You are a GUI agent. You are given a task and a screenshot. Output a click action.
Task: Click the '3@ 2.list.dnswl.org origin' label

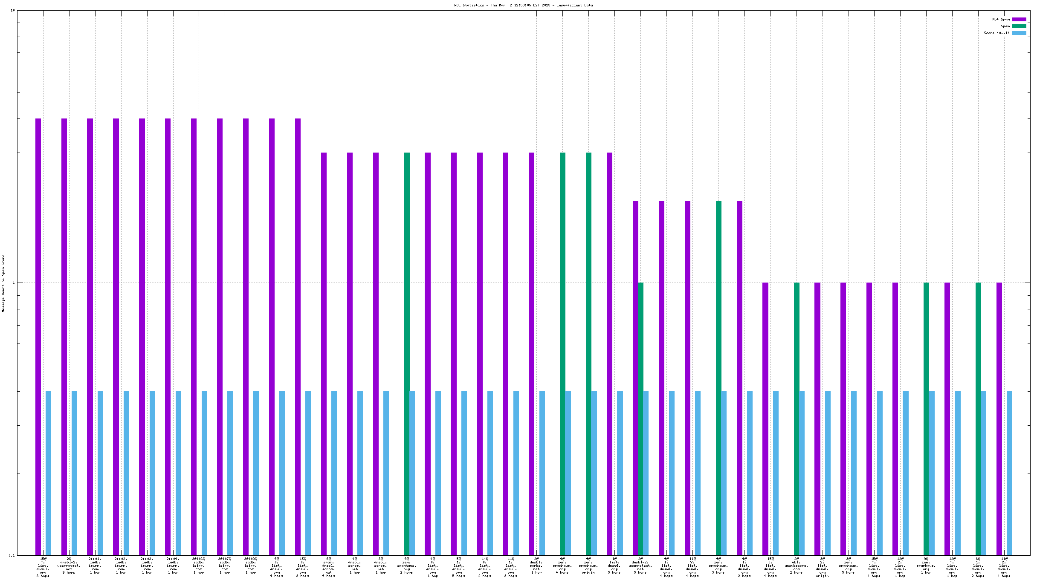coord(822,567)
